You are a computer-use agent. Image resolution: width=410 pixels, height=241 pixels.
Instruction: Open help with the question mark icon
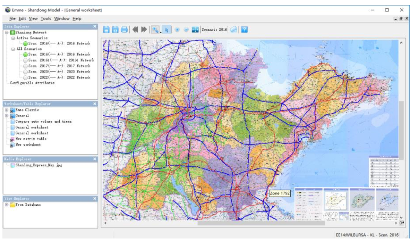point(244,30)
